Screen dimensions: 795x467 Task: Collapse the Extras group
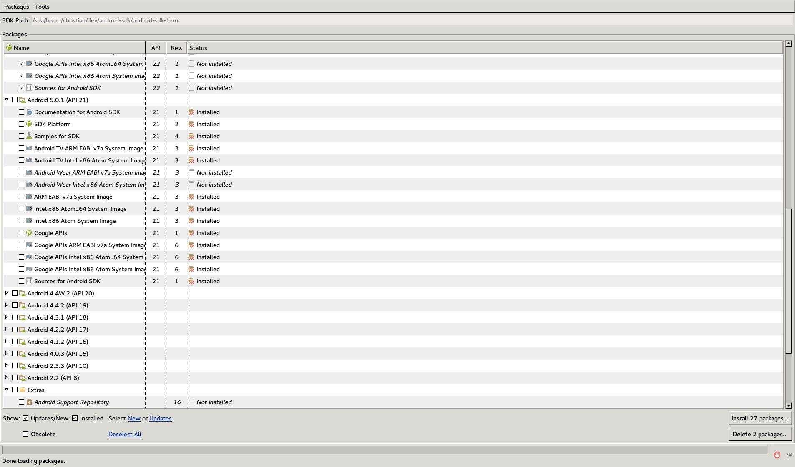[x=7, y=390]
